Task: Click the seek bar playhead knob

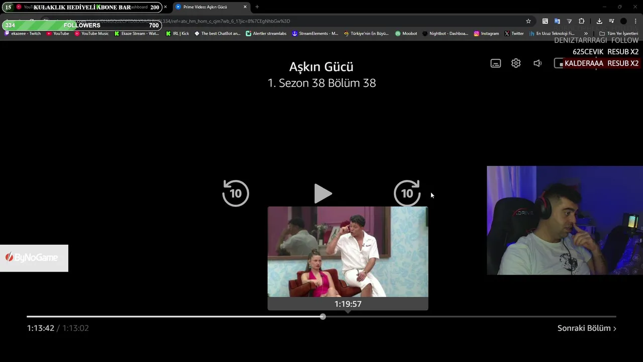Action: pos(323,317)
